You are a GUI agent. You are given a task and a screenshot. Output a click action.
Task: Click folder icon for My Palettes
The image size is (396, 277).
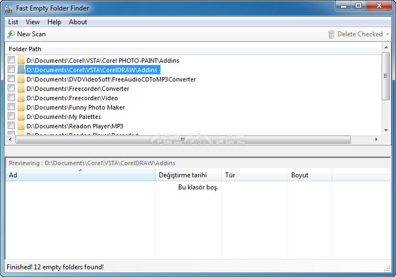(21, 117)
